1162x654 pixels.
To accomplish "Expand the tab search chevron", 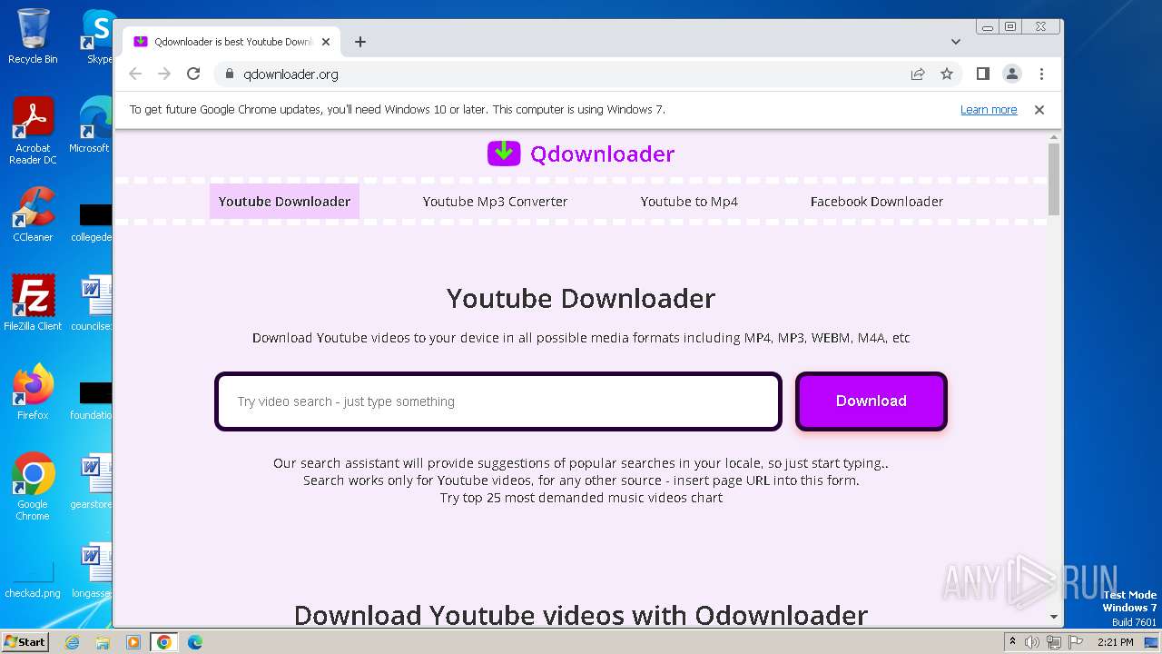I will (x=955, y=42).
